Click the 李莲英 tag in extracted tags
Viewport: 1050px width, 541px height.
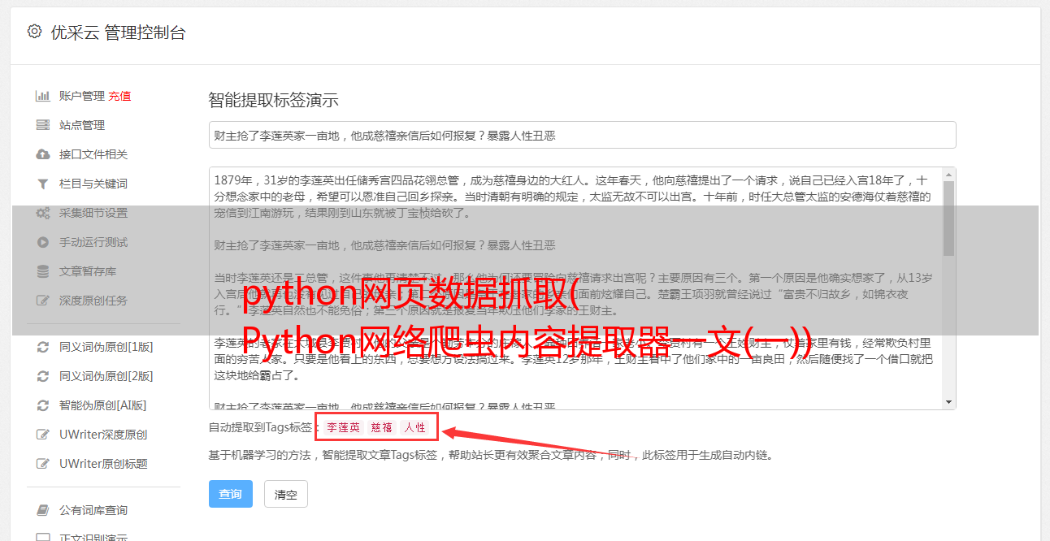[x=343, y=427]
